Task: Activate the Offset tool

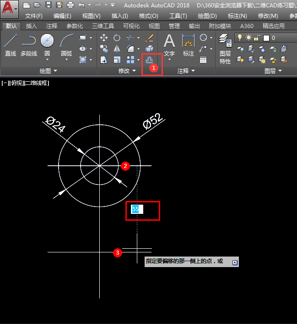Action: pos(149,60)
